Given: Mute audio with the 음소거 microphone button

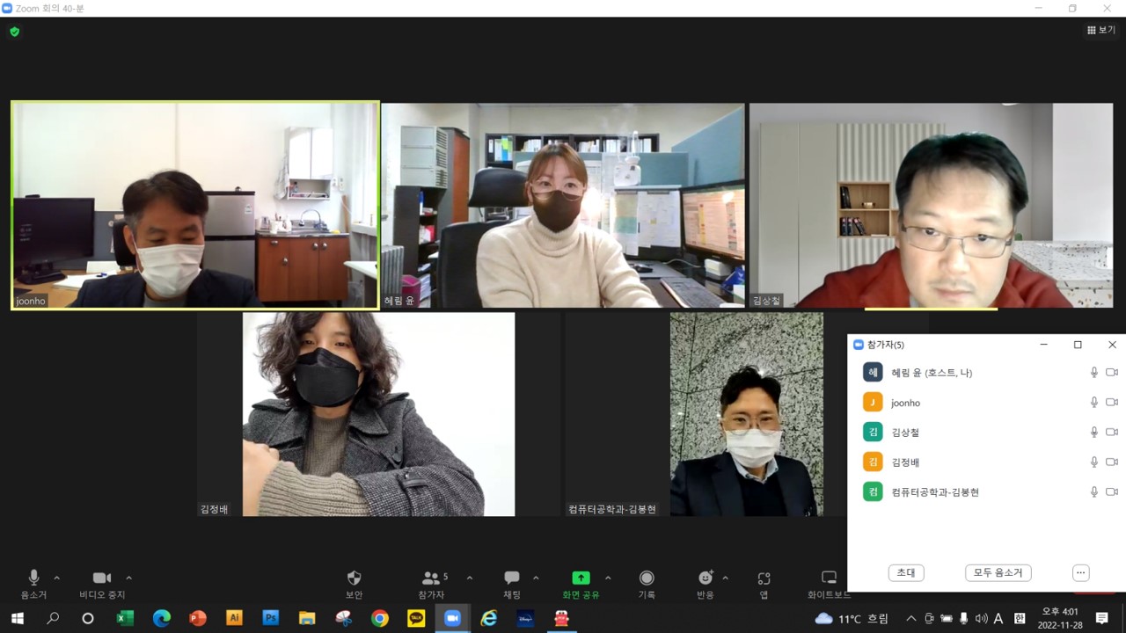Looking at the screenshot, I should (x=33, y=584).
